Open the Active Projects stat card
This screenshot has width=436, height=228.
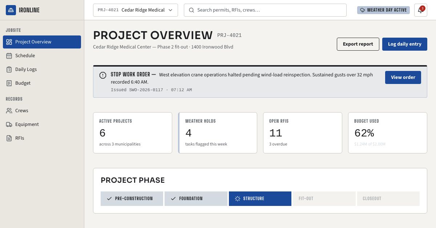[x=133, y=133]
